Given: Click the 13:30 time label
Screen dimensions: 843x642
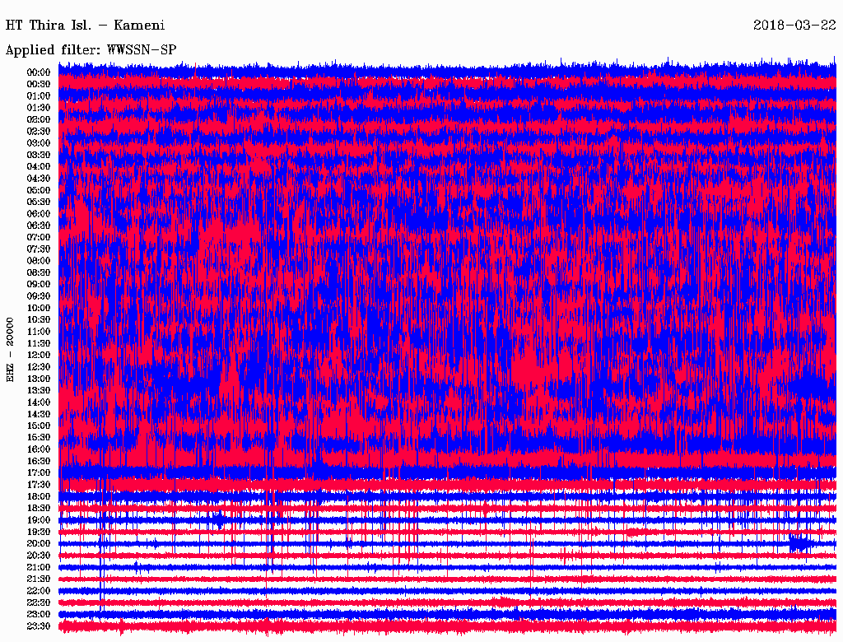Looking at the screenshot, I should 39,390.
